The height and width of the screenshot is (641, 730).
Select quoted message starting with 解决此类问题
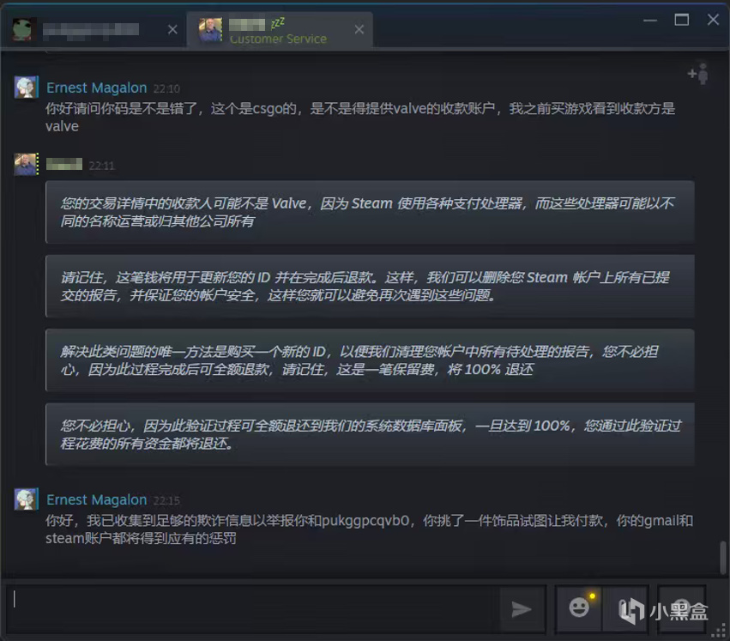pos(370,360)
